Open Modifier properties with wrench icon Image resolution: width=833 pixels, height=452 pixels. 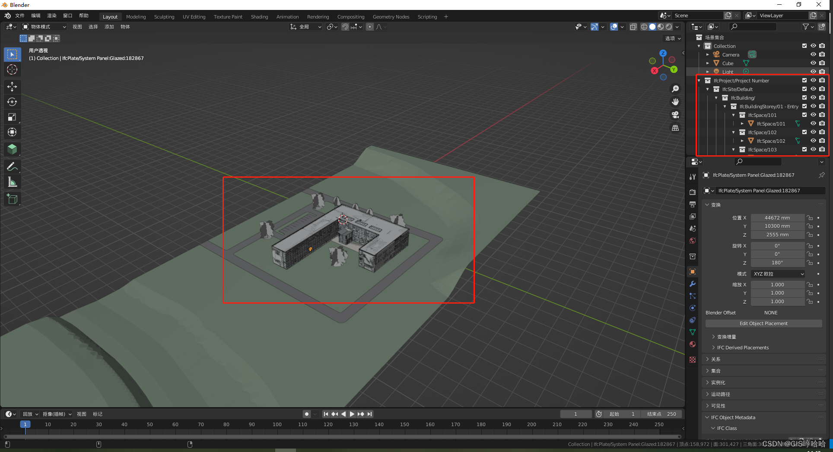[693, 284]
